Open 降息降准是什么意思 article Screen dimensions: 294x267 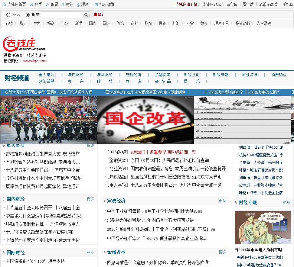[x=158, y=263]
